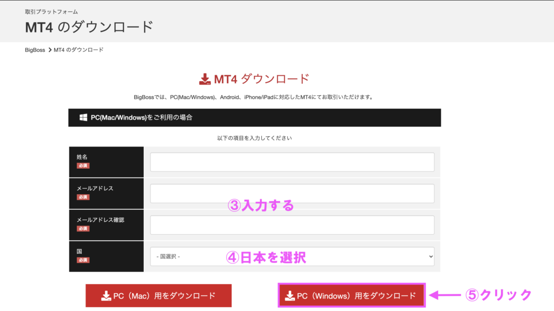Click the MT4 のダウンロード breadcrumb text
The image size is (554, 311).
tap(78, 50)
